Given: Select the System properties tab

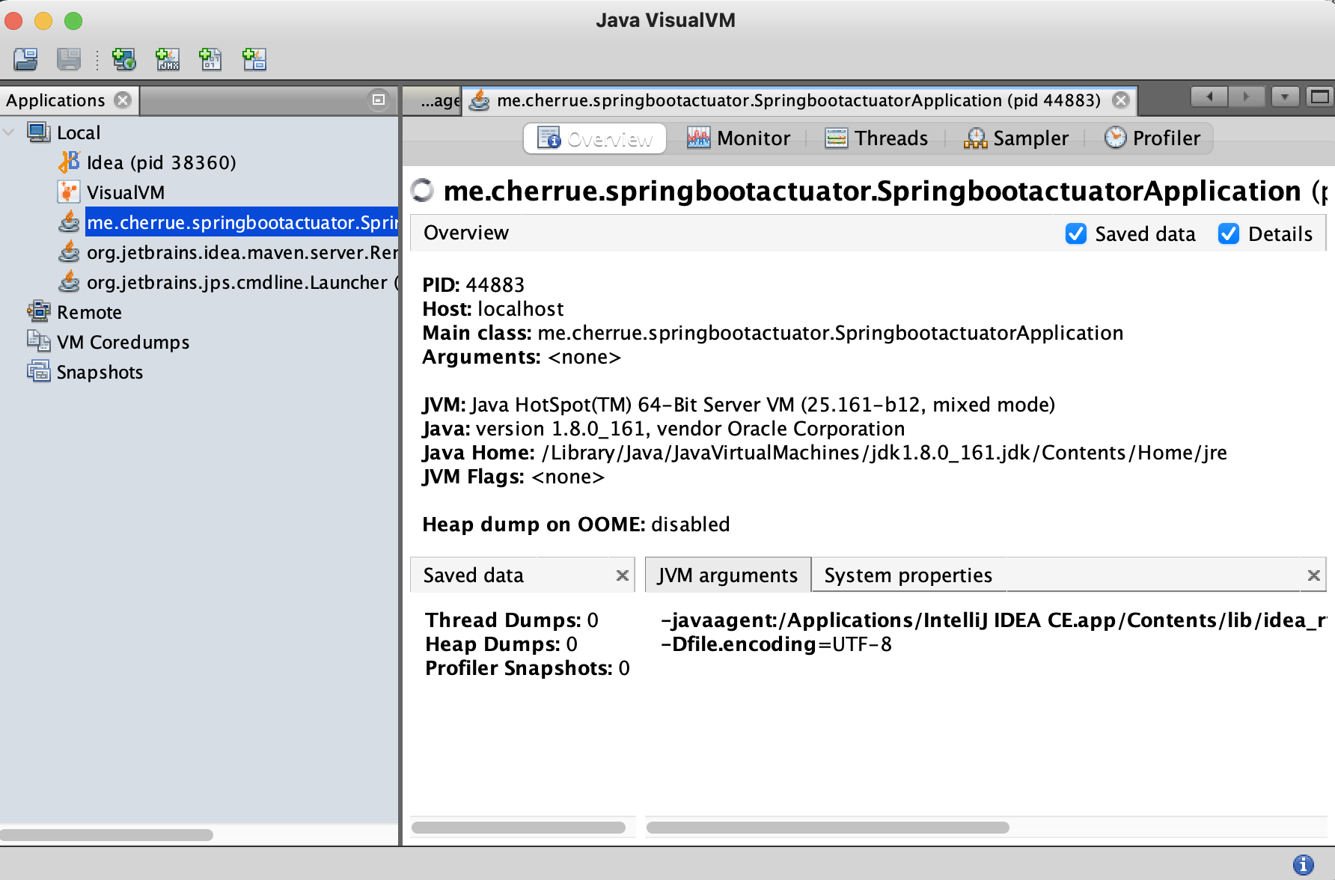Looking at the screenshot, I should 908,575.
